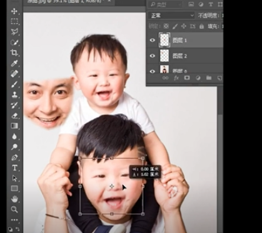Screen dimensions: 262x233
Task: Select the Zoom tool
Action: [14, 209]
